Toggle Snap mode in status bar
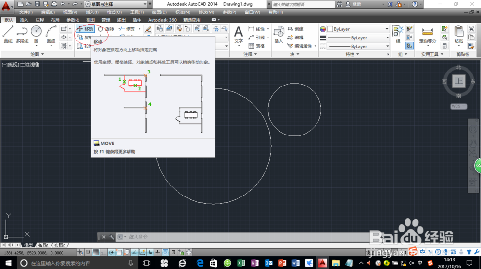This screenshot has height=269, width=481. (x=88, y=253)
